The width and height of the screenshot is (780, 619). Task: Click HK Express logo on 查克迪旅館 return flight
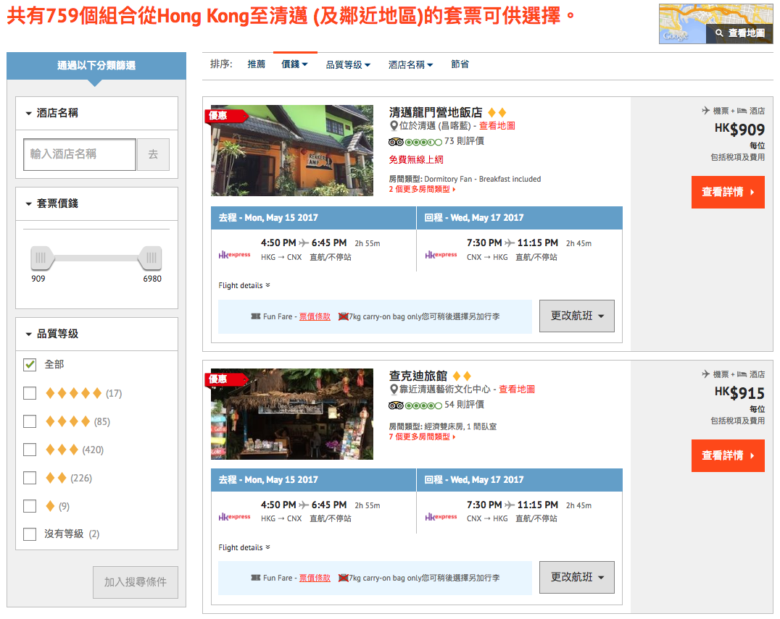[441, 517]
